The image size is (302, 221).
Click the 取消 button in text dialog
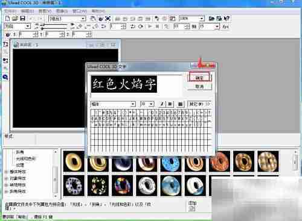pos(199,87)
